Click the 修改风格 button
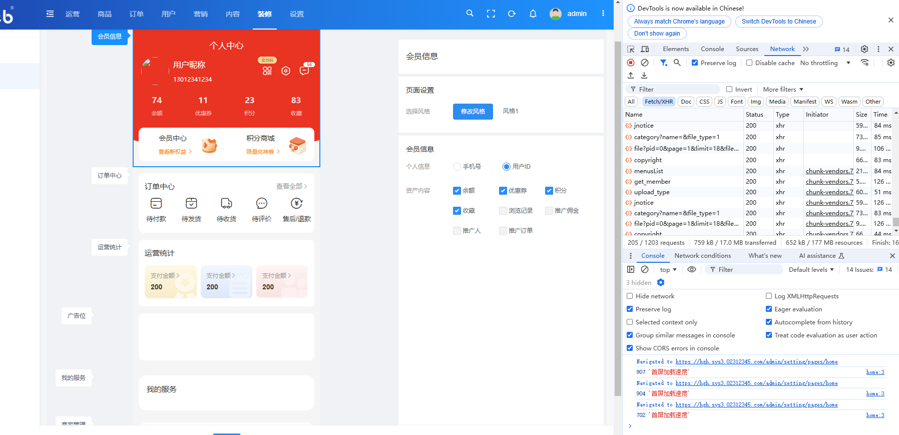The height and width of the screenshot is (435, 899). pyautogui.click(x=473, y=112)
